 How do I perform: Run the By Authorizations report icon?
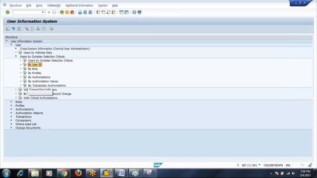point(25,77)
